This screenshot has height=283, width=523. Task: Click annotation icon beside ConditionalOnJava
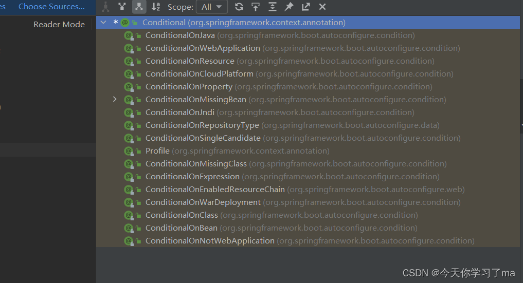click(x=129, y=35)
